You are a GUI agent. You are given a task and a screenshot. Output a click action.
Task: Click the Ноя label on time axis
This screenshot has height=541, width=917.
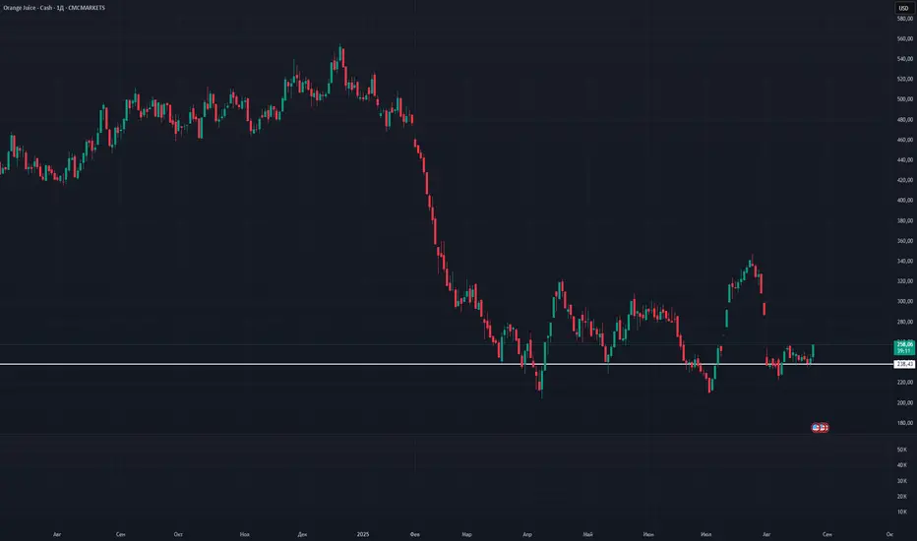[x=244, y=534]
